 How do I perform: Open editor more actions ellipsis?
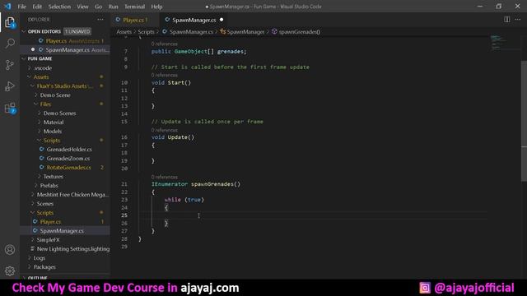[x=518, y=20]
